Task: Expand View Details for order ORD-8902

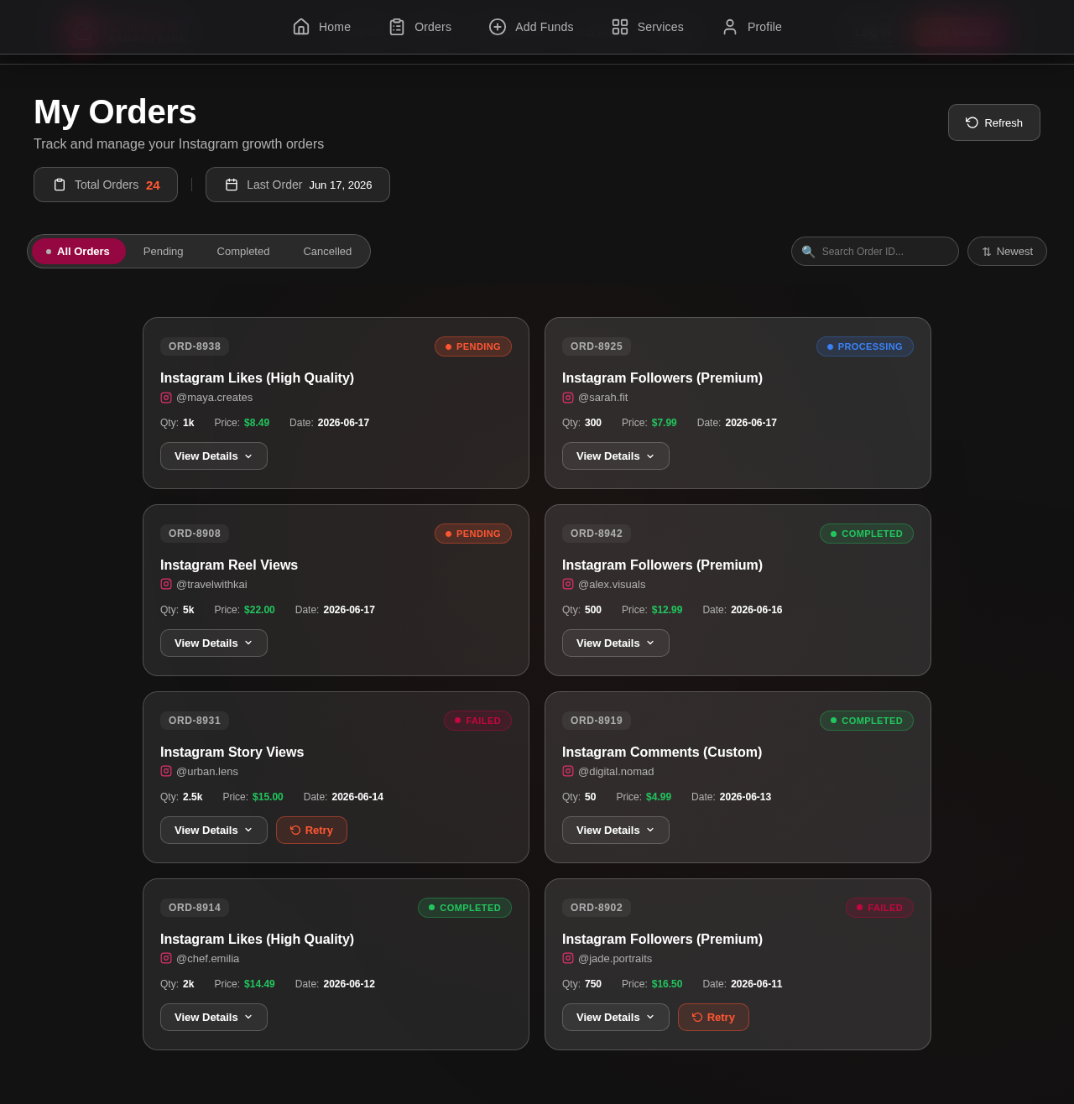Action: click(x=616, y=1018)
